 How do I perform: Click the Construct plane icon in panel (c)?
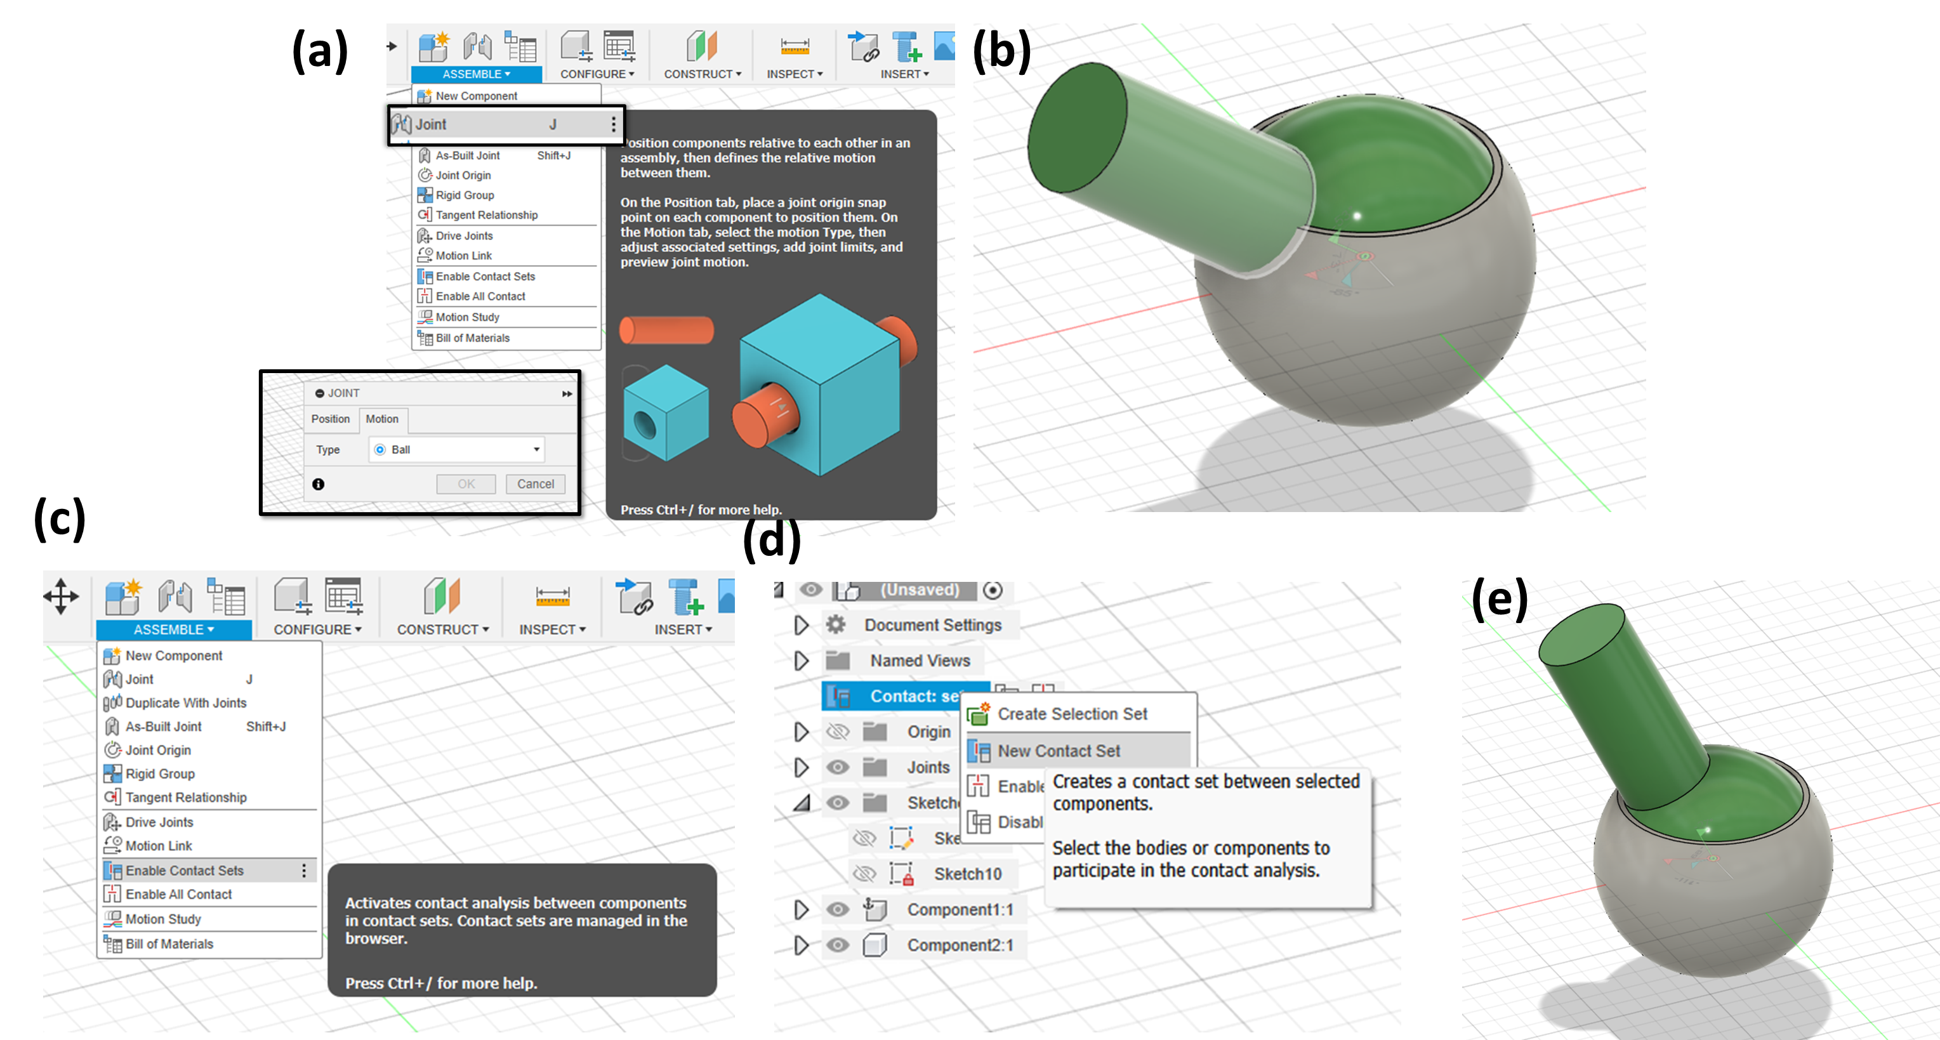(442, 596)
